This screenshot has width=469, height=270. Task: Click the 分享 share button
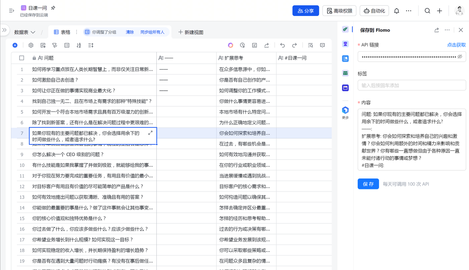pyautogui.click(x=306, y=11)
